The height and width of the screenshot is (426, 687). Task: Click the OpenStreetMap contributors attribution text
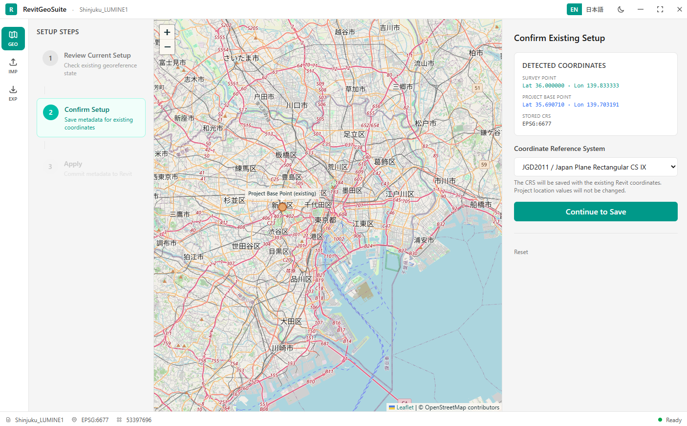point(462,407)
